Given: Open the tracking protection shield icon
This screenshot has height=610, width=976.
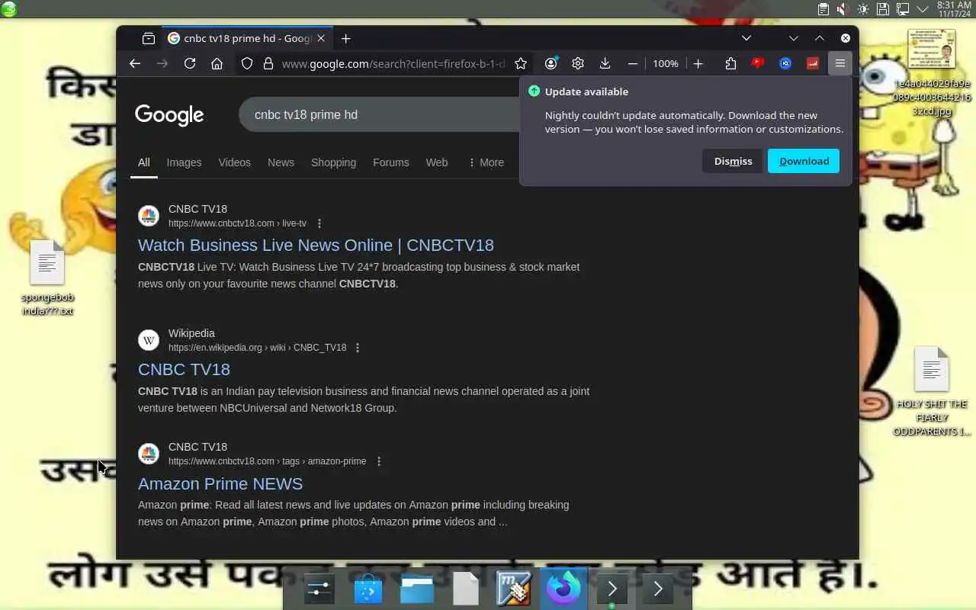Looking at the screenshot, I should 247,64.
